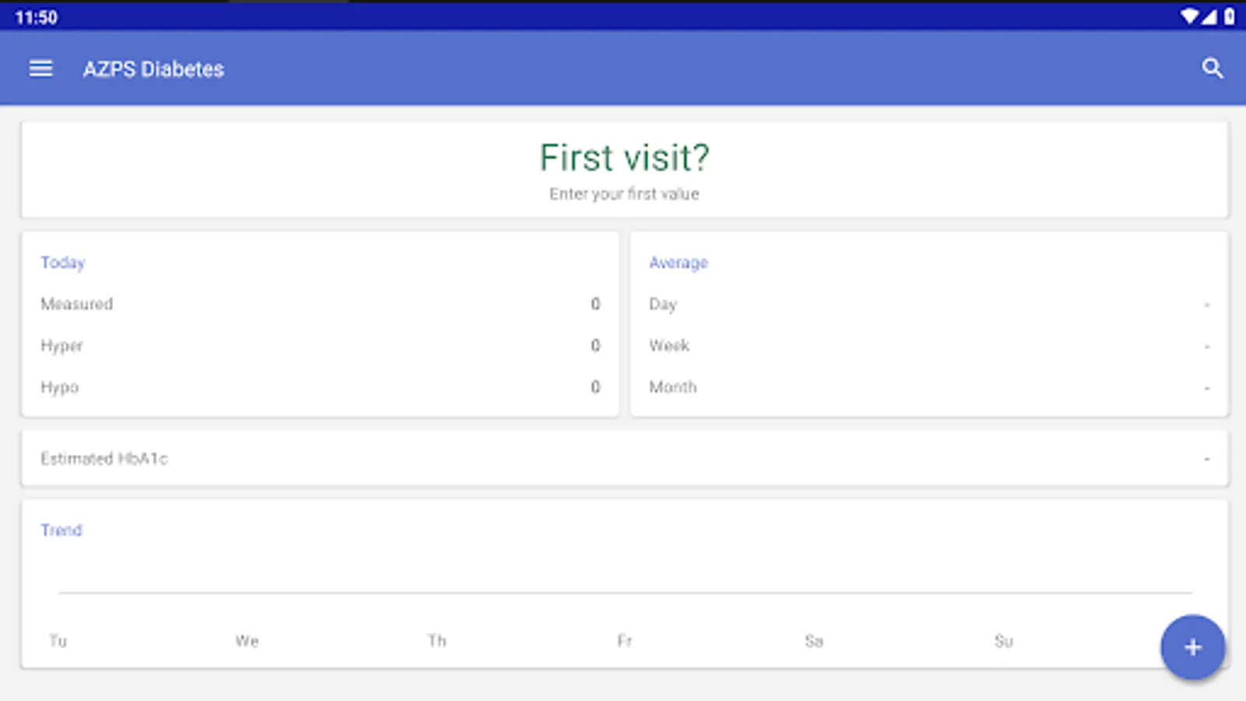The width and height of the screenshot is (1246, 701).
Task: Tap the cellular signal icon
Action: tap(1209, 16)
